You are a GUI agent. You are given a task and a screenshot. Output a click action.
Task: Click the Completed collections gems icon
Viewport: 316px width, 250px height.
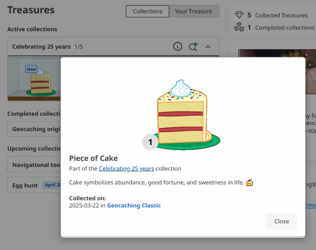coord(239,28)
